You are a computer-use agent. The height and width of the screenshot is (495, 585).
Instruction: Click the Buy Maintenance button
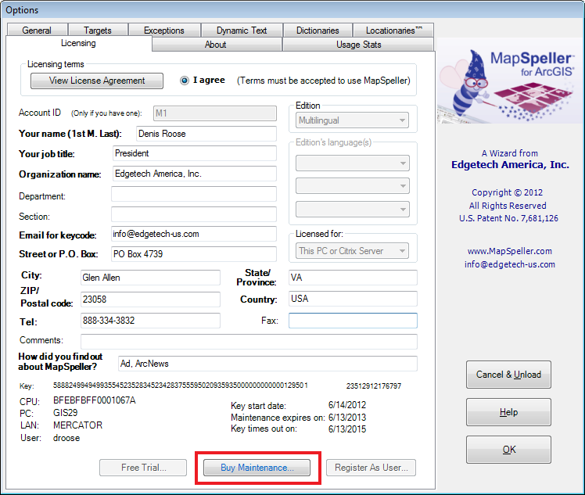click(257, 468)
